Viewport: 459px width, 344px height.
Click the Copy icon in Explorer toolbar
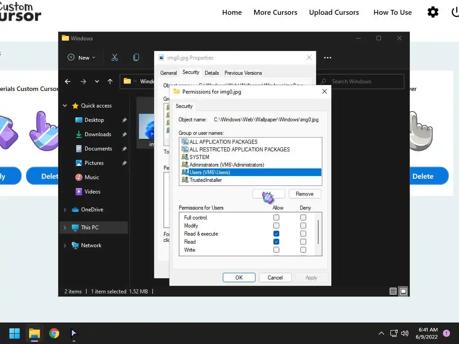point(136,58)
